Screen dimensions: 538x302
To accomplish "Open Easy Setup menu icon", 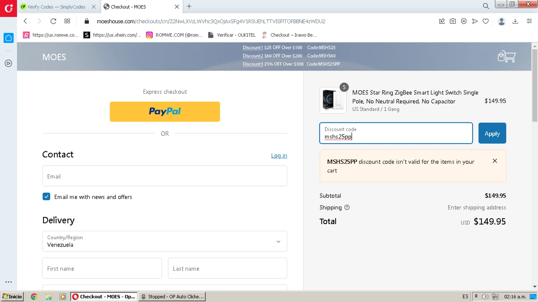I will (529, 21).
